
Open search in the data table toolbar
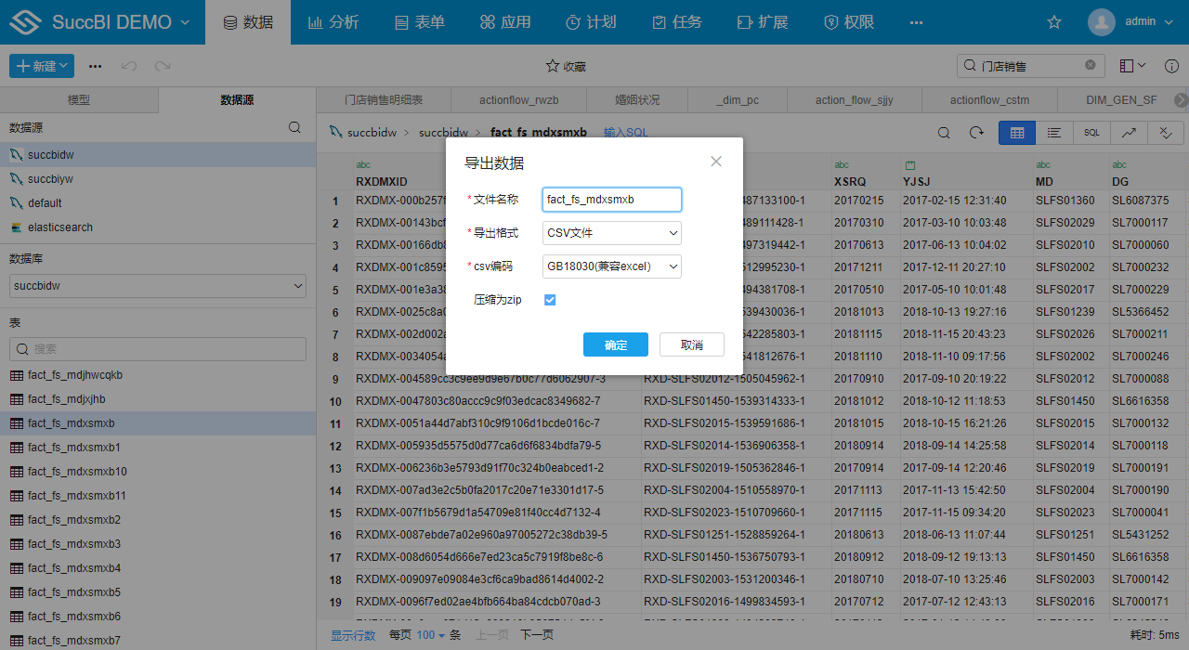click(x=944, y=132)
